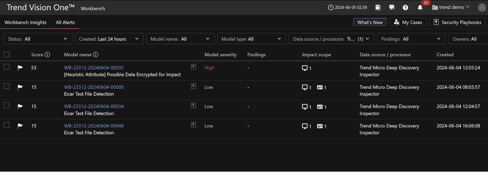Click created time 2024-06-04 08:03:57
Image resolution: width=488 pixels, height=173 pixels.
(458, 87)
